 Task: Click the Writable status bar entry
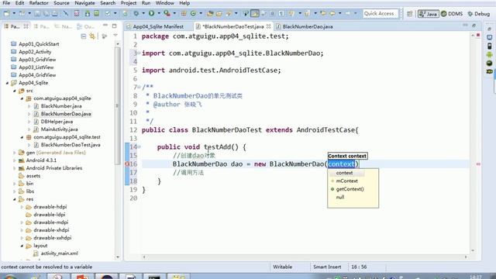[282, 267]
